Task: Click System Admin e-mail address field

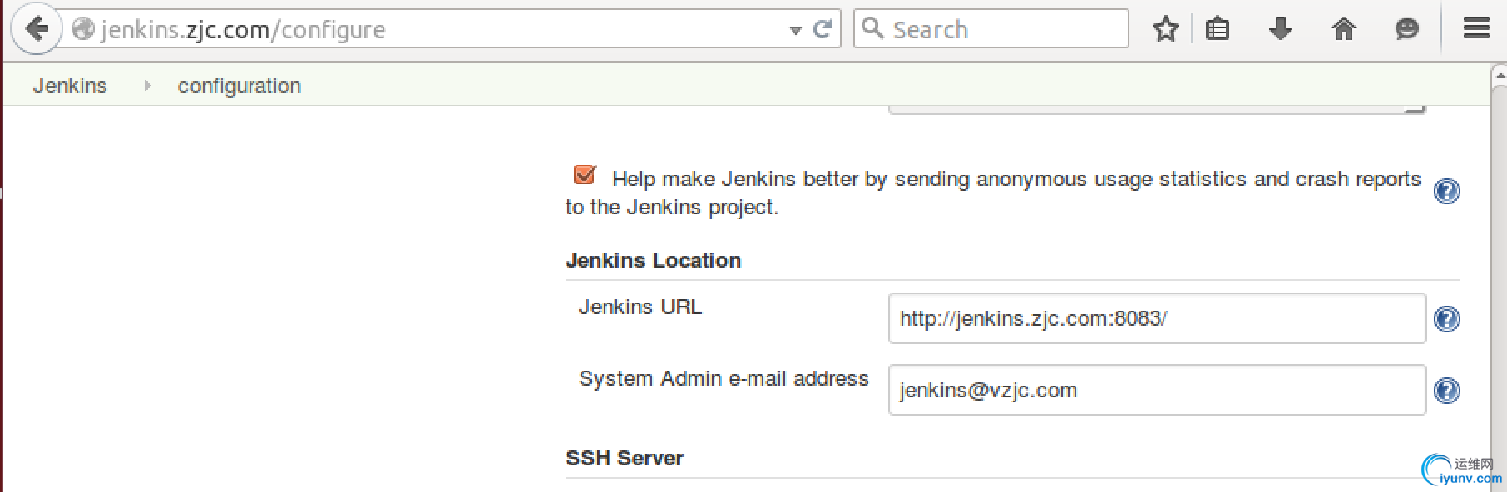Action: [x=1157, y=390]
